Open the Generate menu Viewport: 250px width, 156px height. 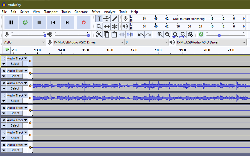coord(81,12)
